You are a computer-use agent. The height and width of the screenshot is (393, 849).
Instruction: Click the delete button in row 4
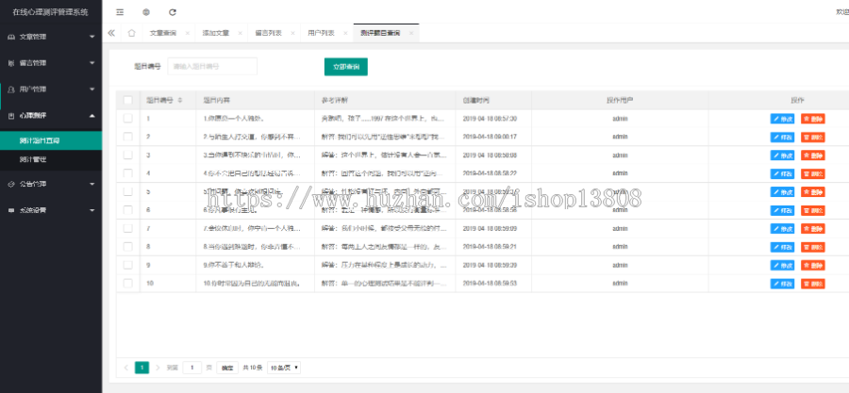pyautogui.click(x=813, y=173)
